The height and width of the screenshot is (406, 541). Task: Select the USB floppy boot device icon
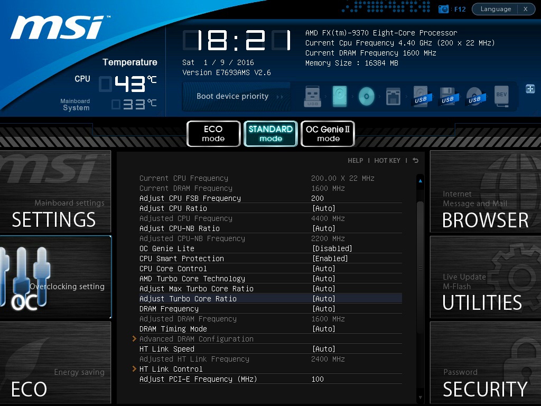click(x=447, y=96)
